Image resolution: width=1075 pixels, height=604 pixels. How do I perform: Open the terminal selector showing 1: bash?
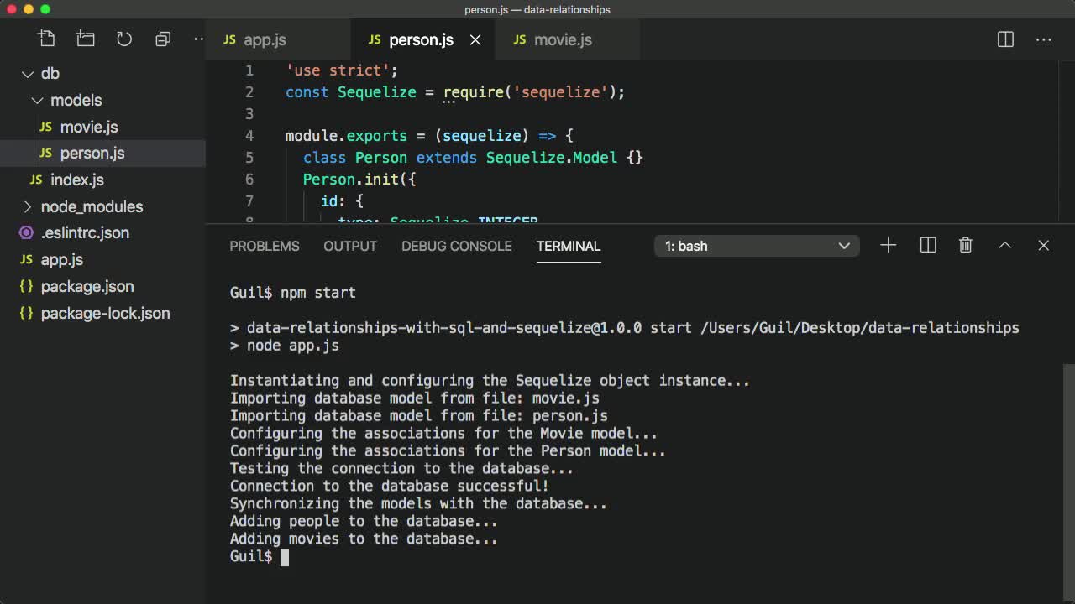tap(754, 246)
